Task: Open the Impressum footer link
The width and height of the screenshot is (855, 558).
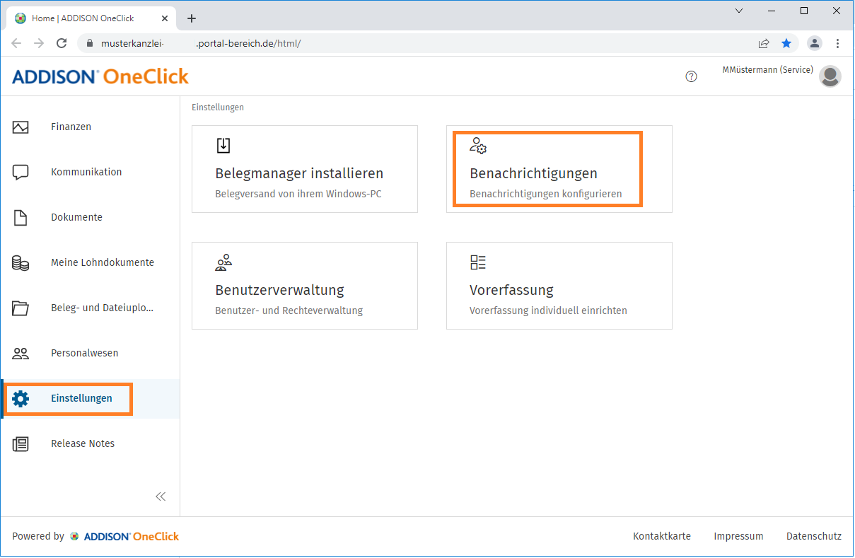Action: pyautogui.click(x=738, y=537)
